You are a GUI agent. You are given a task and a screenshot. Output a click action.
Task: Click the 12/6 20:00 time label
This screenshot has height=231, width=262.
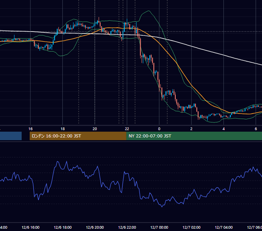tap(95, 227)
